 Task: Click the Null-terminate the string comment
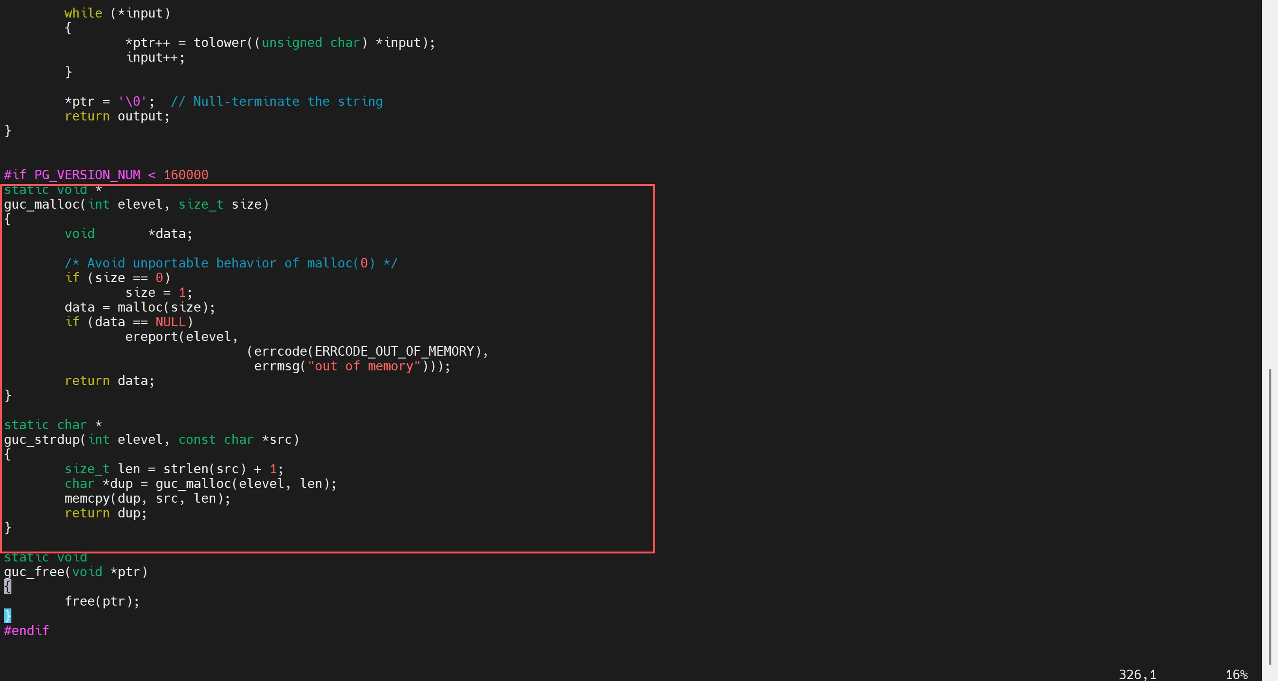(x=277, y=102)
